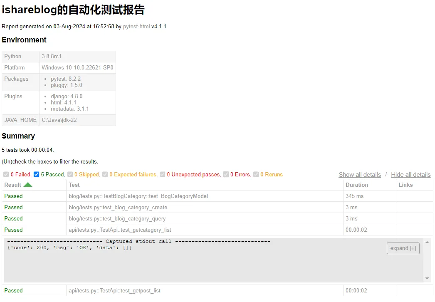Screen dimensions: 435x302
Task: Toggle the 0 Failed filter checkbox
Action: (x=6, y=175)
